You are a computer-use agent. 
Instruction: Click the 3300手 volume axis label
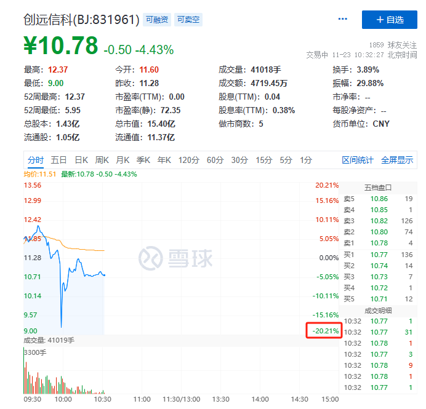(35, 352)
